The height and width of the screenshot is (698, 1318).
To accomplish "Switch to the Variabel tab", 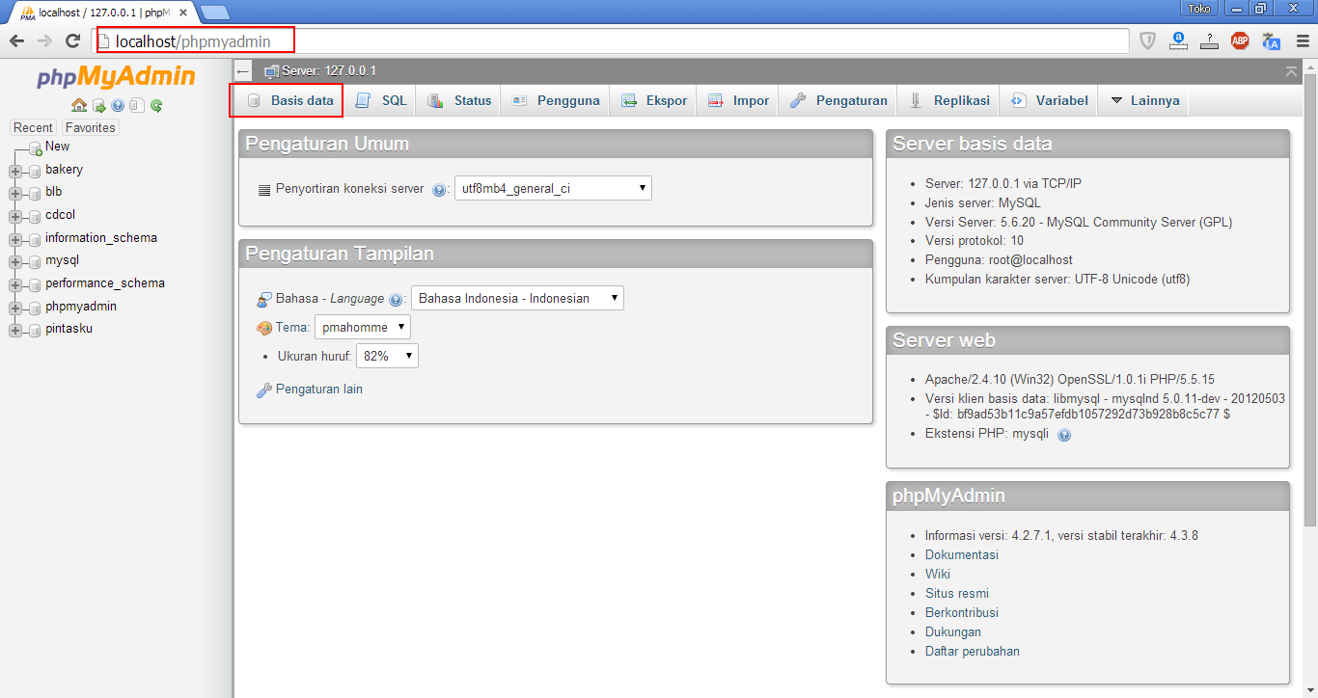I will (x=1050, y=100).
